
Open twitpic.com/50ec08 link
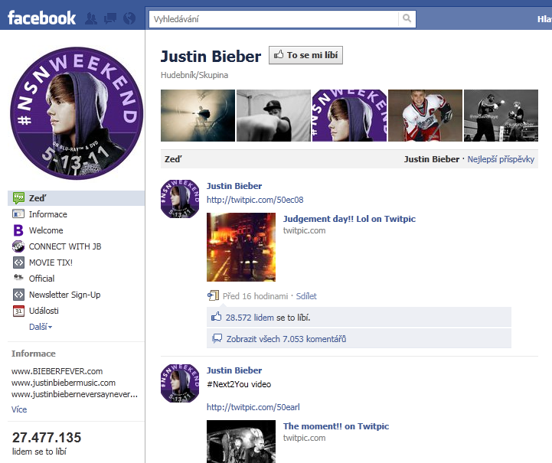(x=255, y=200)
